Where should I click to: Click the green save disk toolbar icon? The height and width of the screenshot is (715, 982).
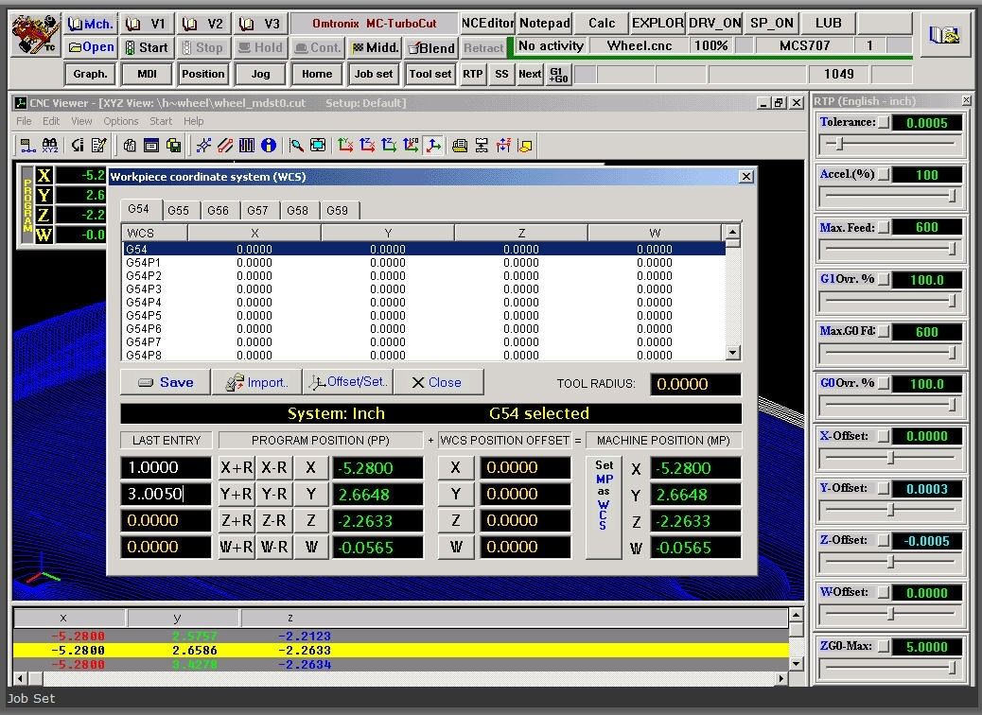click(173, 145)
